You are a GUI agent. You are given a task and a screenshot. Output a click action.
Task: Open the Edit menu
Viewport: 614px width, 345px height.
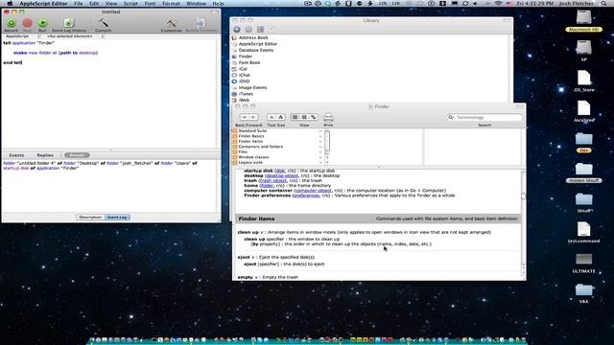(x=94, y=3)
